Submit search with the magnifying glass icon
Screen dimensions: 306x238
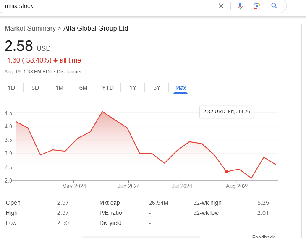[x=274, y=6]
